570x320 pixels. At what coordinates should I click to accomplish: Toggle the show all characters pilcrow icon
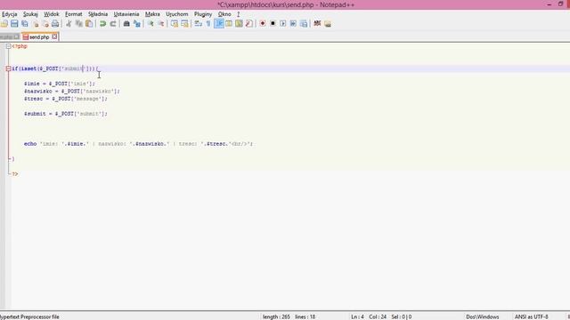208,24
